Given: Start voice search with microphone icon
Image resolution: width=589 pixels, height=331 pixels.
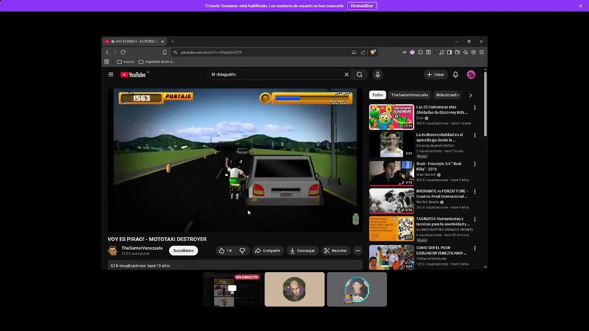Looking at the screenshot, I should (x=378, y=74).
